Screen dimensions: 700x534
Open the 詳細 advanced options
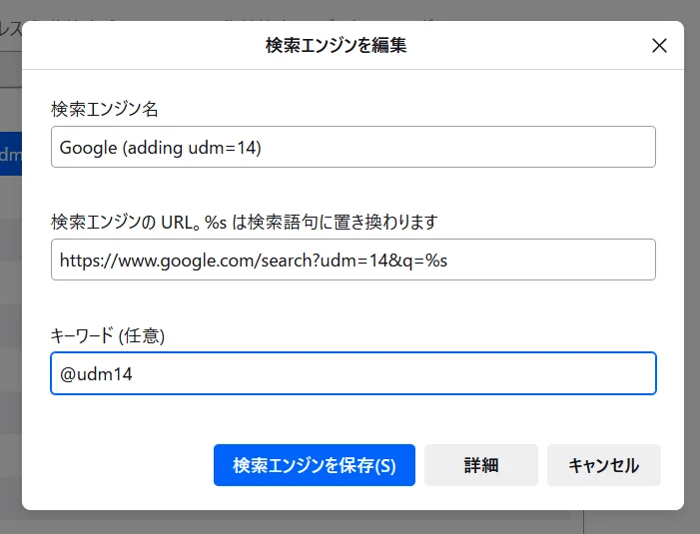[481, 465]
